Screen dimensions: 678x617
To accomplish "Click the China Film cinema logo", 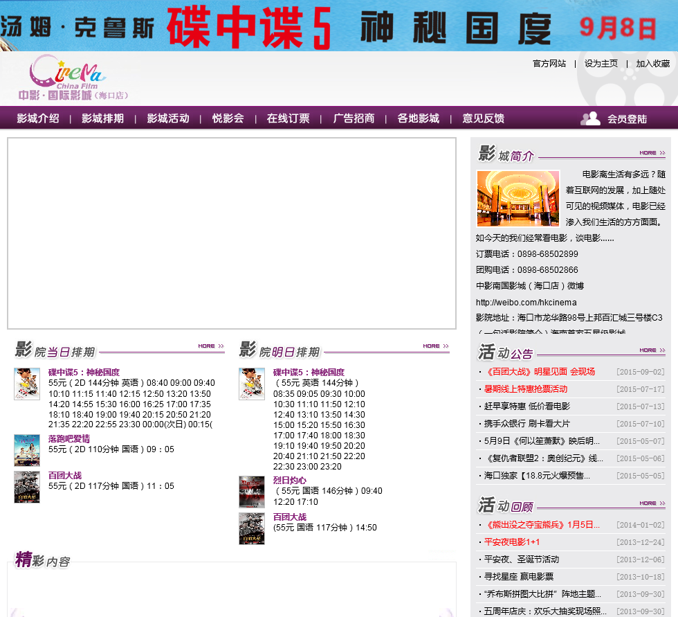I will point(73,78).
